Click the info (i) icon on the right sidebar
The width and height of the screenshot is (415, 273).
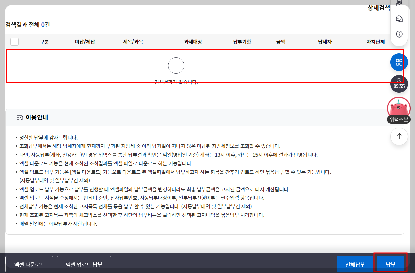click(399, 34)
